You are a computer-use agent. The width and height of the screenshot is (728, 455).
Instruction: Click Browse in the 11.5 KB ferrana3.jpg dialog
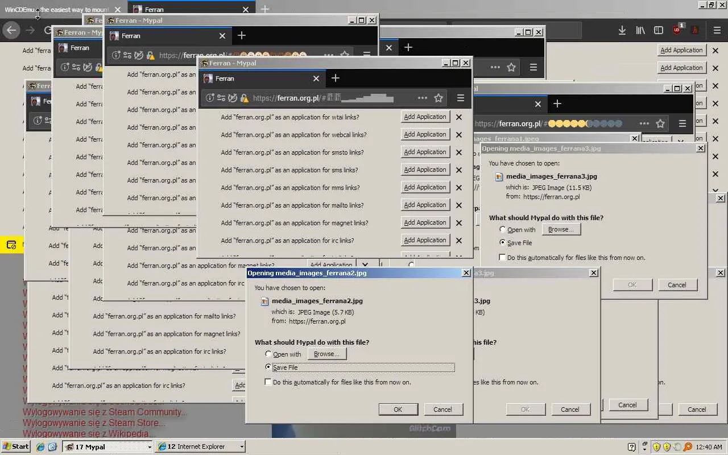[561, 229]
